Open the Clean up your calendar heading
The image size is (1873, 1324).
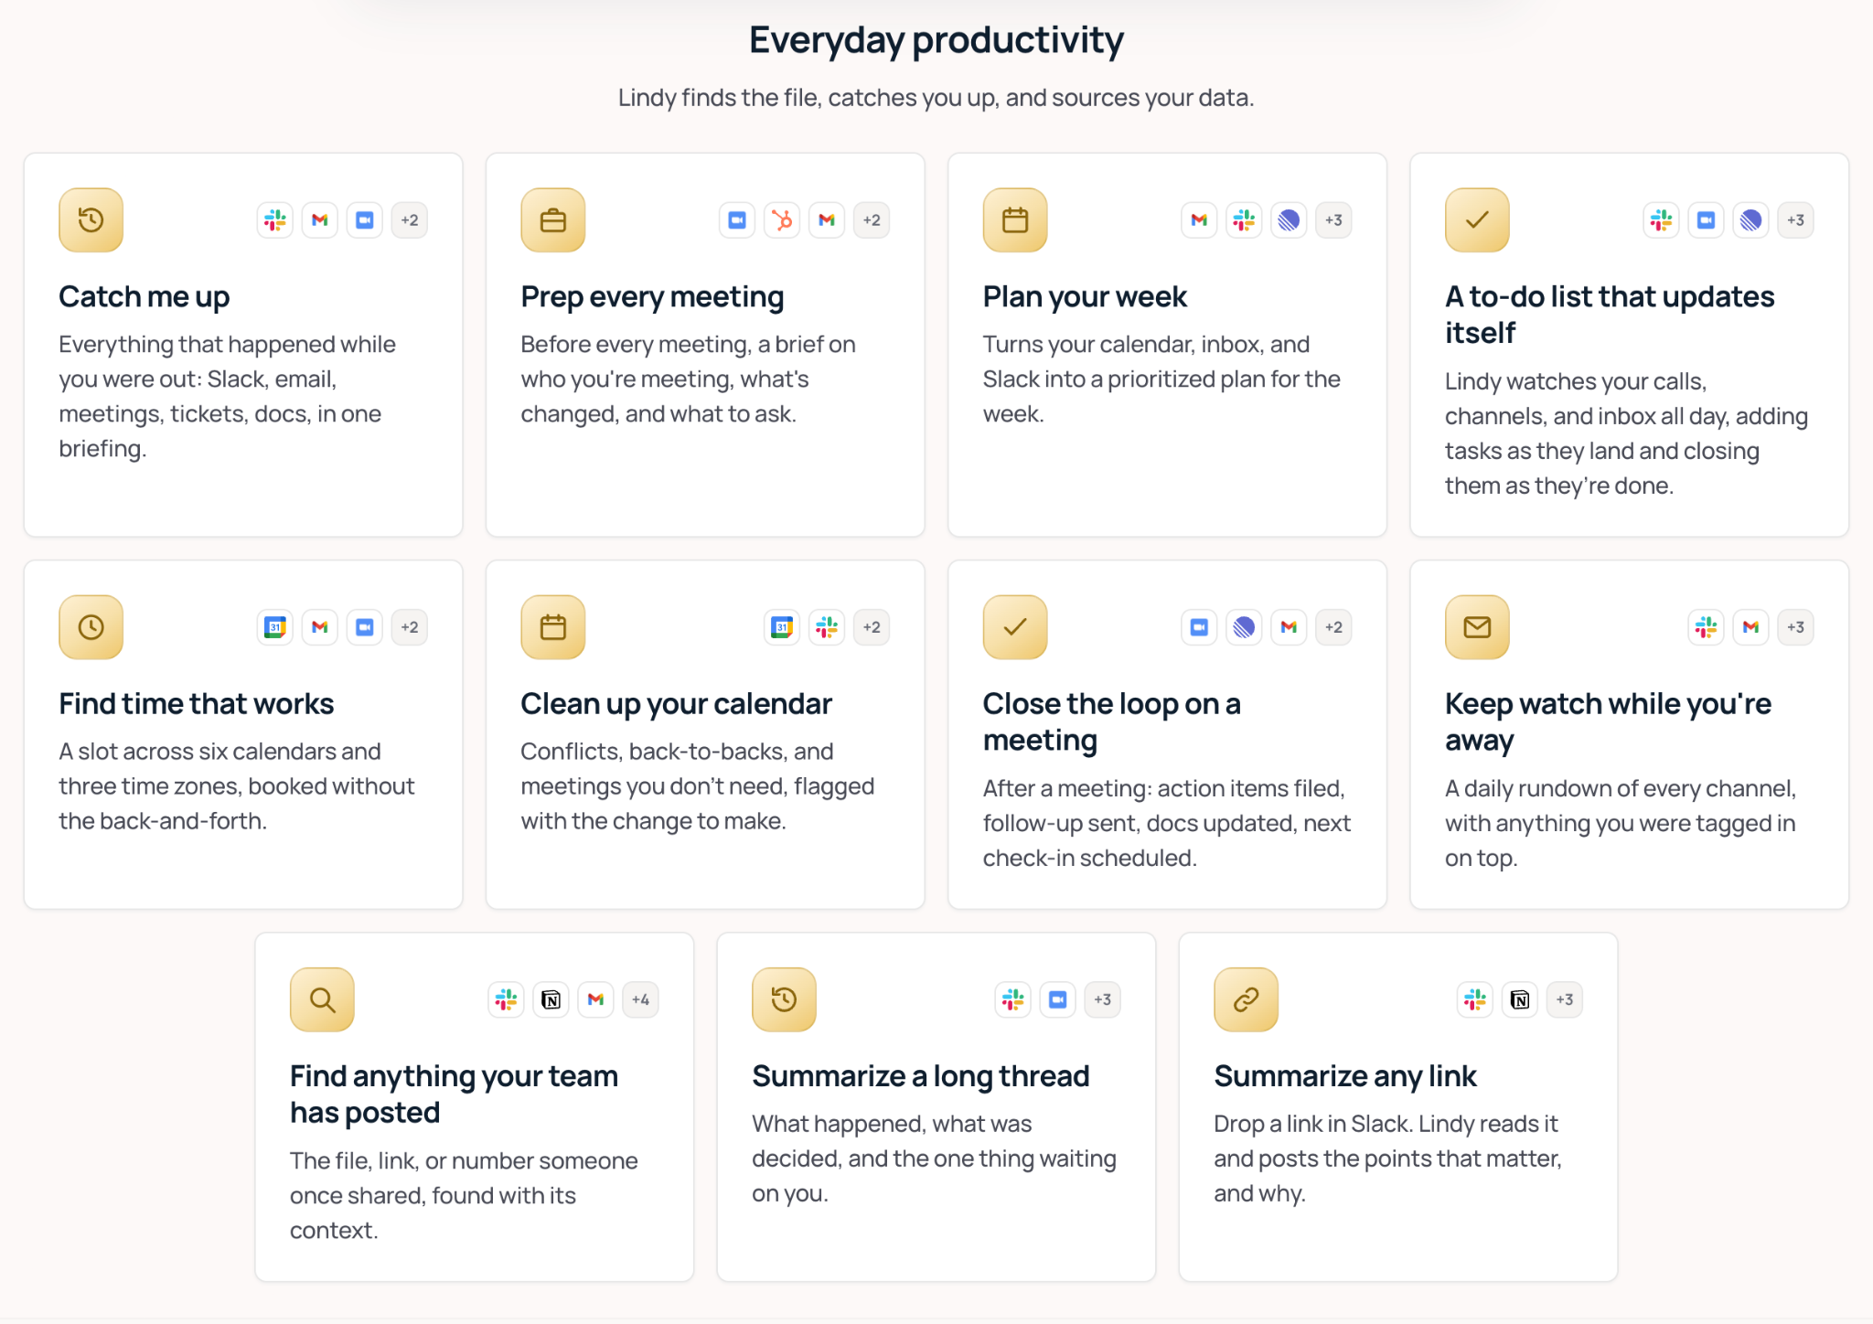point(676,704)
